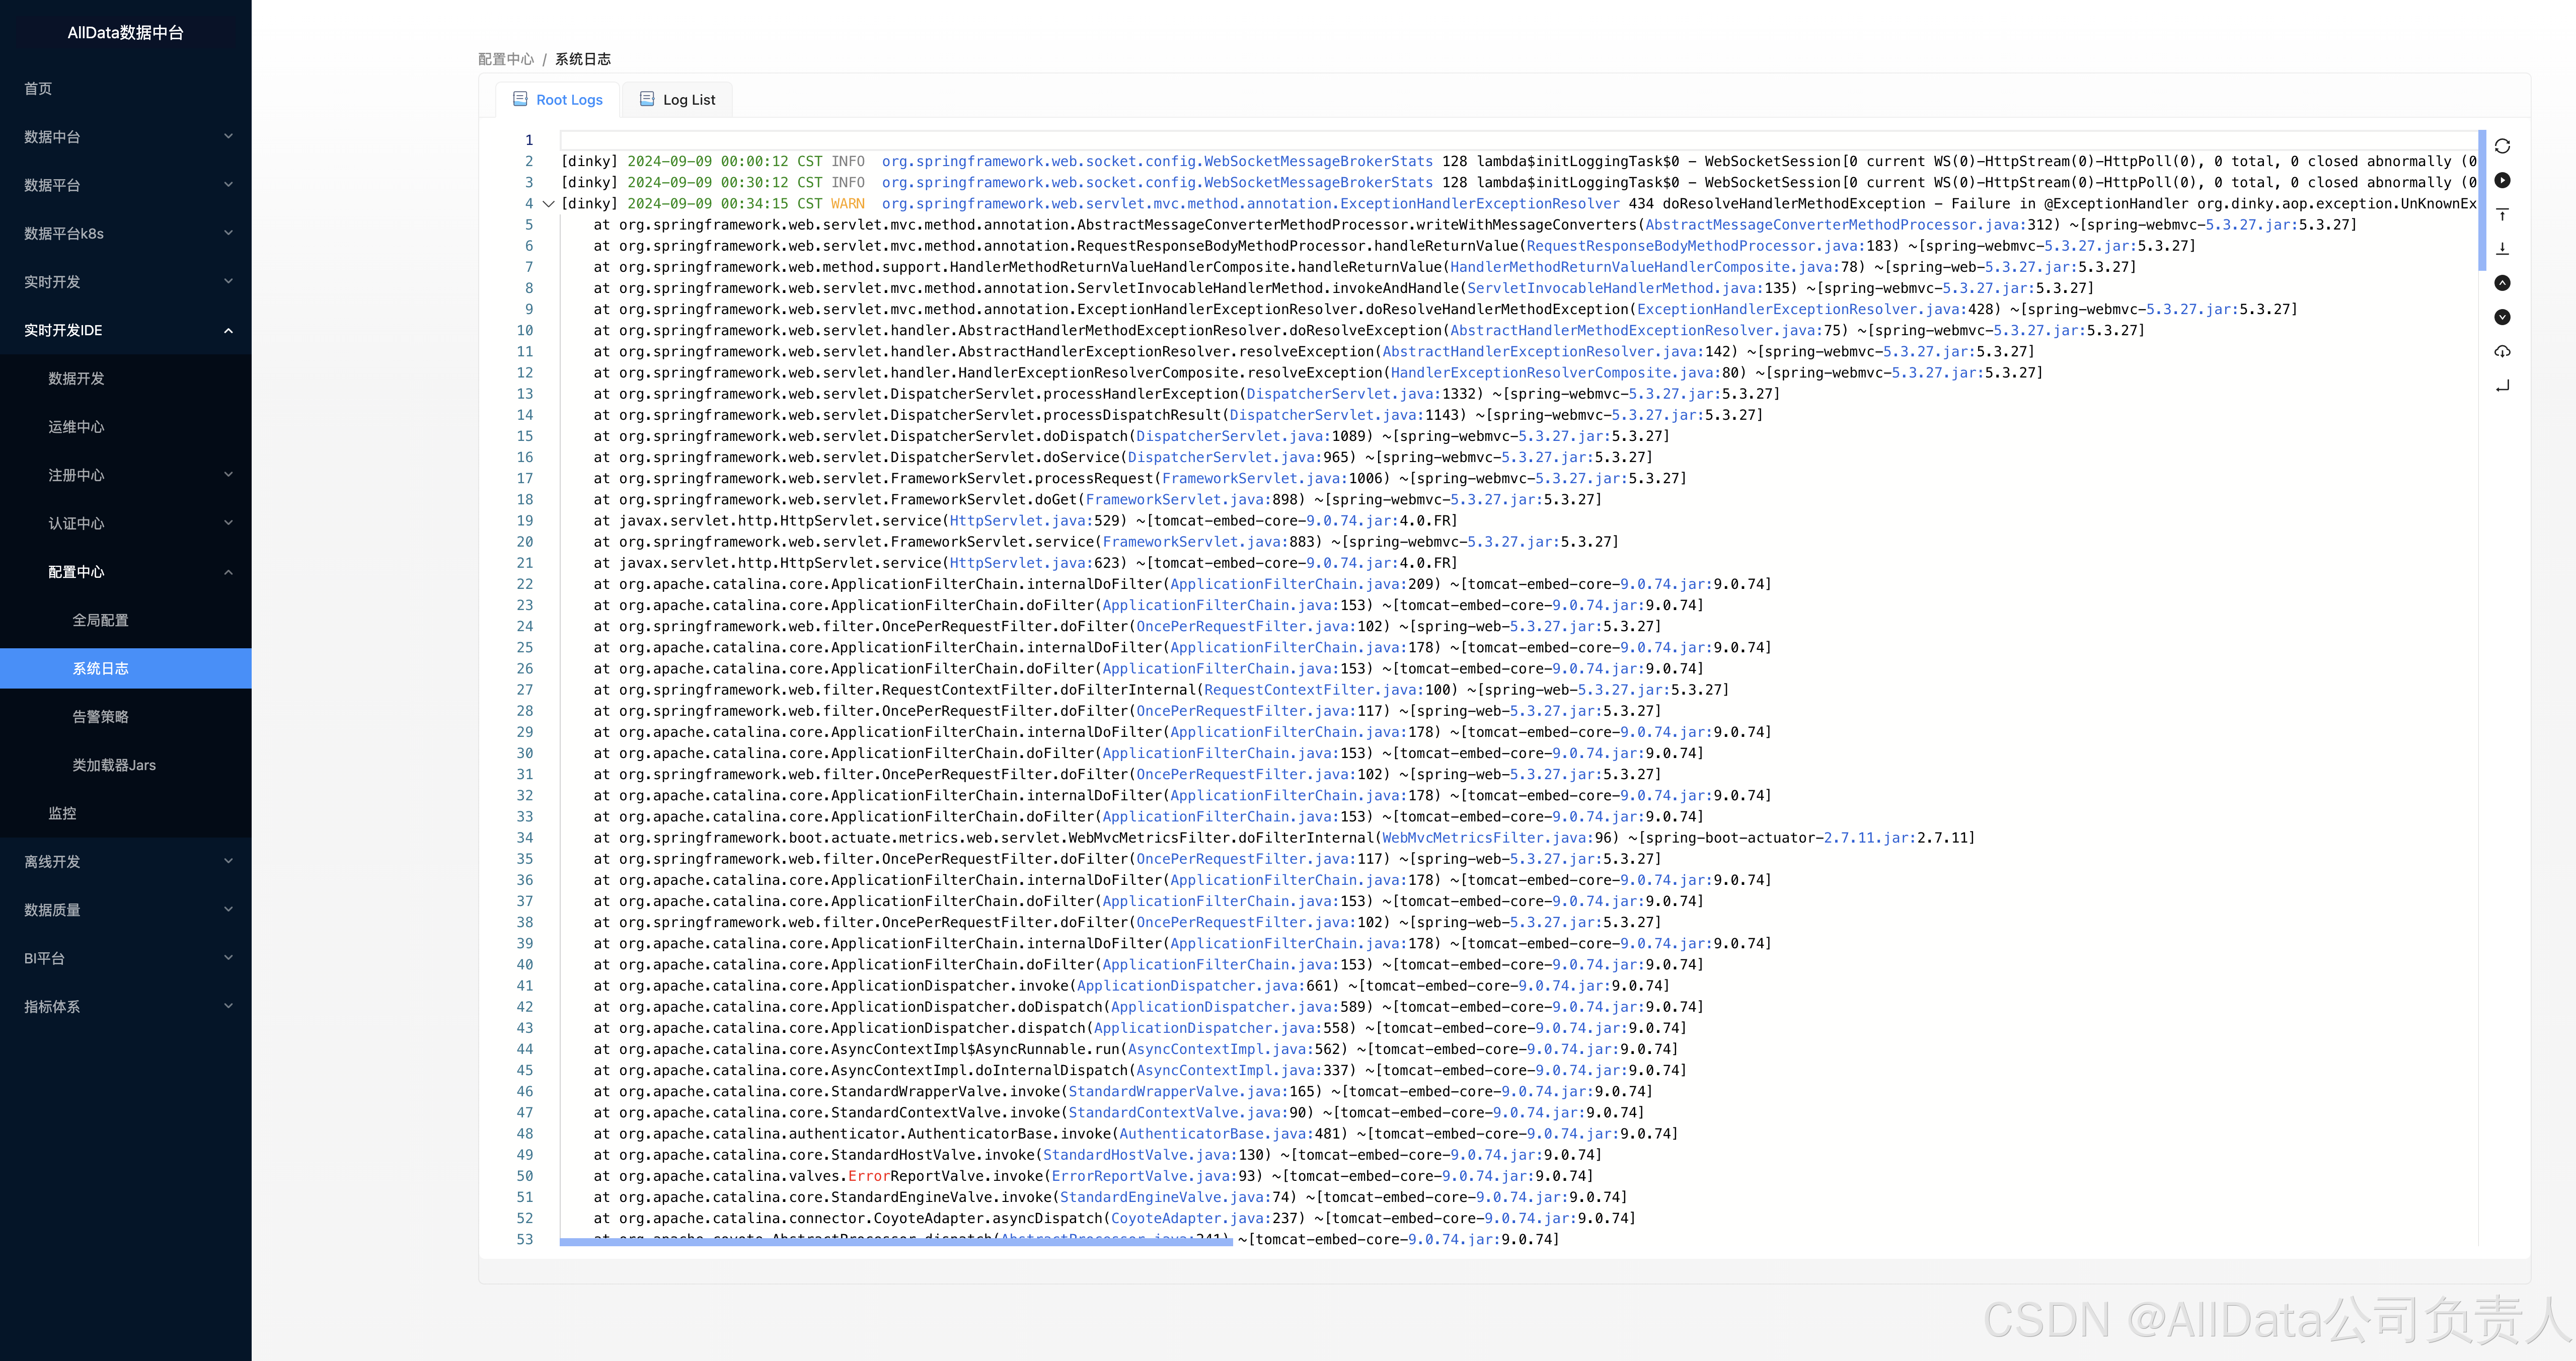Download log via cloud icon
Viewport: 2576px width, 1361px height.
[x=2502, y=351]
